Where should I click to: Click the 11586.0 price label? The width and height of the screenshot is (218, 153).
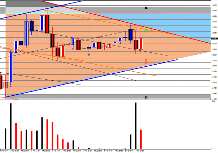point(215,22)
